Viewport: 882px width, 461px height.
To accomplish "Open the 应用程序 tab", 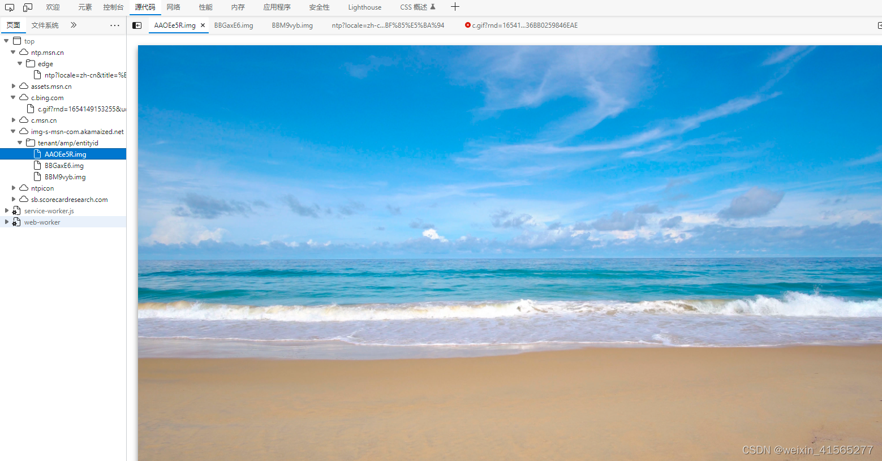I will coord(277,7).
